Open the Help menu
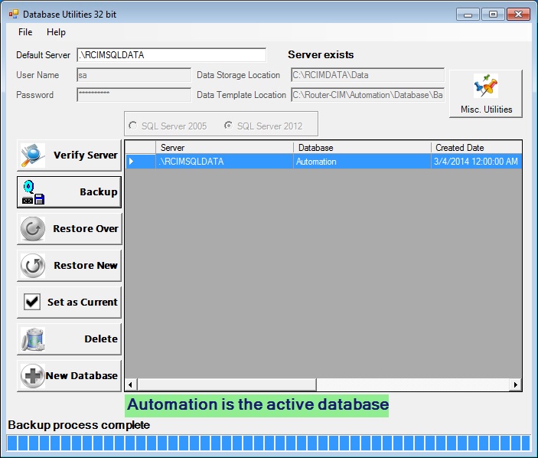 56,32
